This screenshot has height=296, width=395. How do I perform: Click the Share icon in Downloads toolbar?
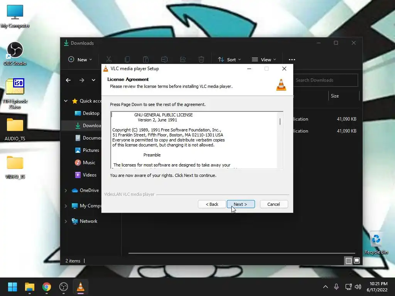[x=182, y=60]
